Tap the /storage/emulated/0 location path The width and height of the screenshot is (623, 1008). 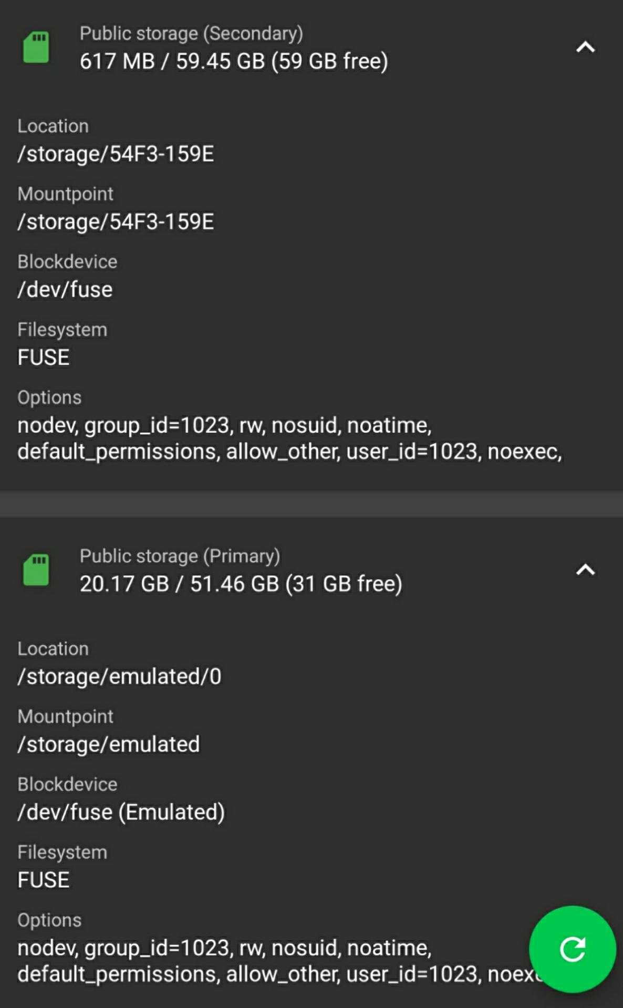[x=119, y=676]
